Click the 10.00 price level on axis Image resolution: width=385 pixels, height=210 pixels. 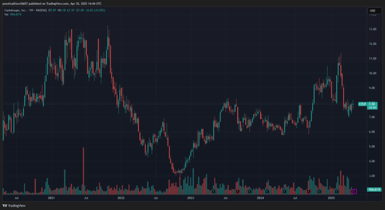[373, 73]
